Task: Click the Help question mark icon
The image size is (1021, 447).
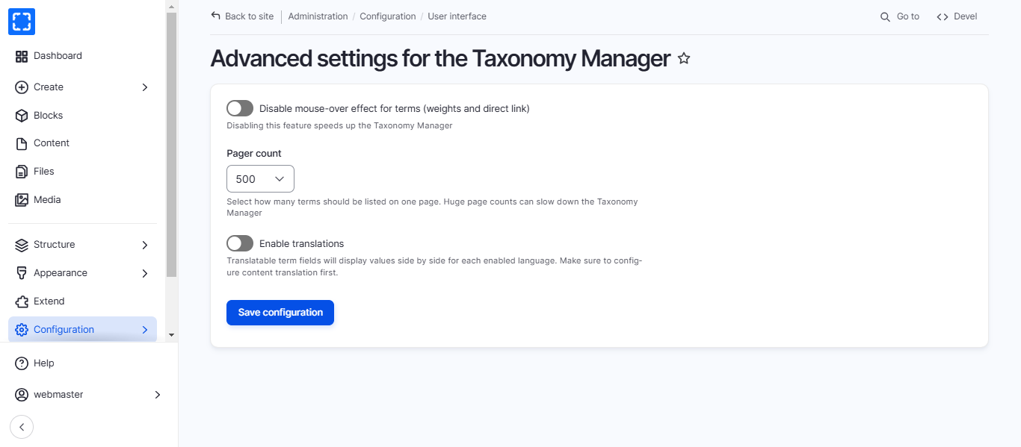Action: point(22,363)
